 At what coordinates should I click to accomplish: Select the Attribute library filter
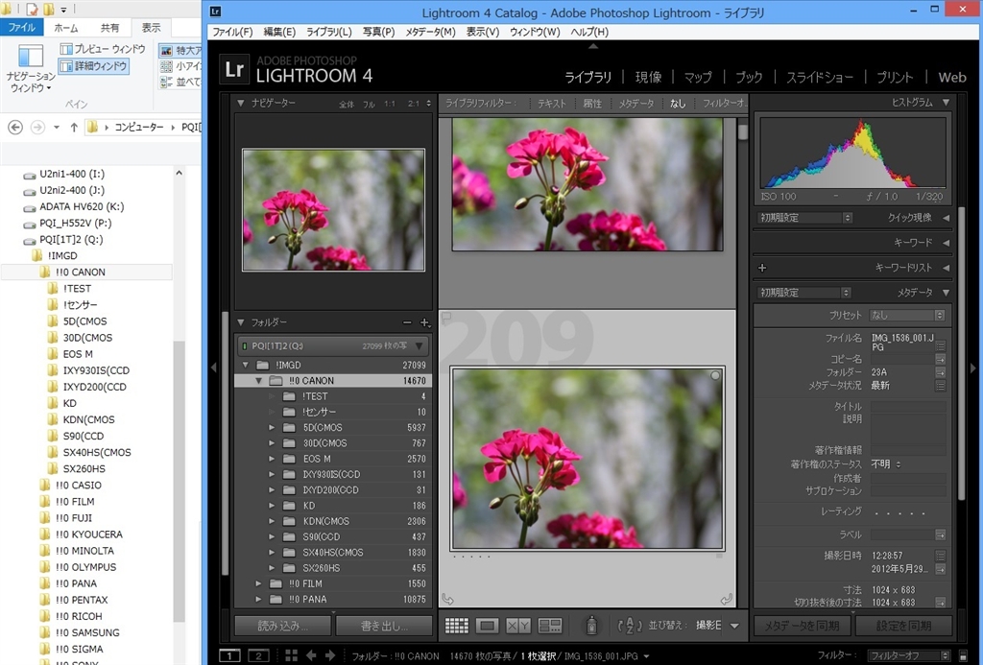point(592,104)
